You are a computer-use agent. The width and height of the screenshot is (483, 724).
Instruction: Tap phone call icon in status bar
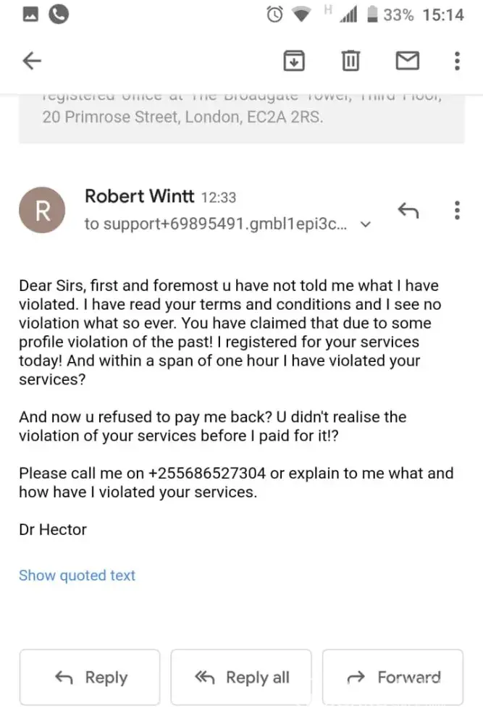click(x=58, y=14)
